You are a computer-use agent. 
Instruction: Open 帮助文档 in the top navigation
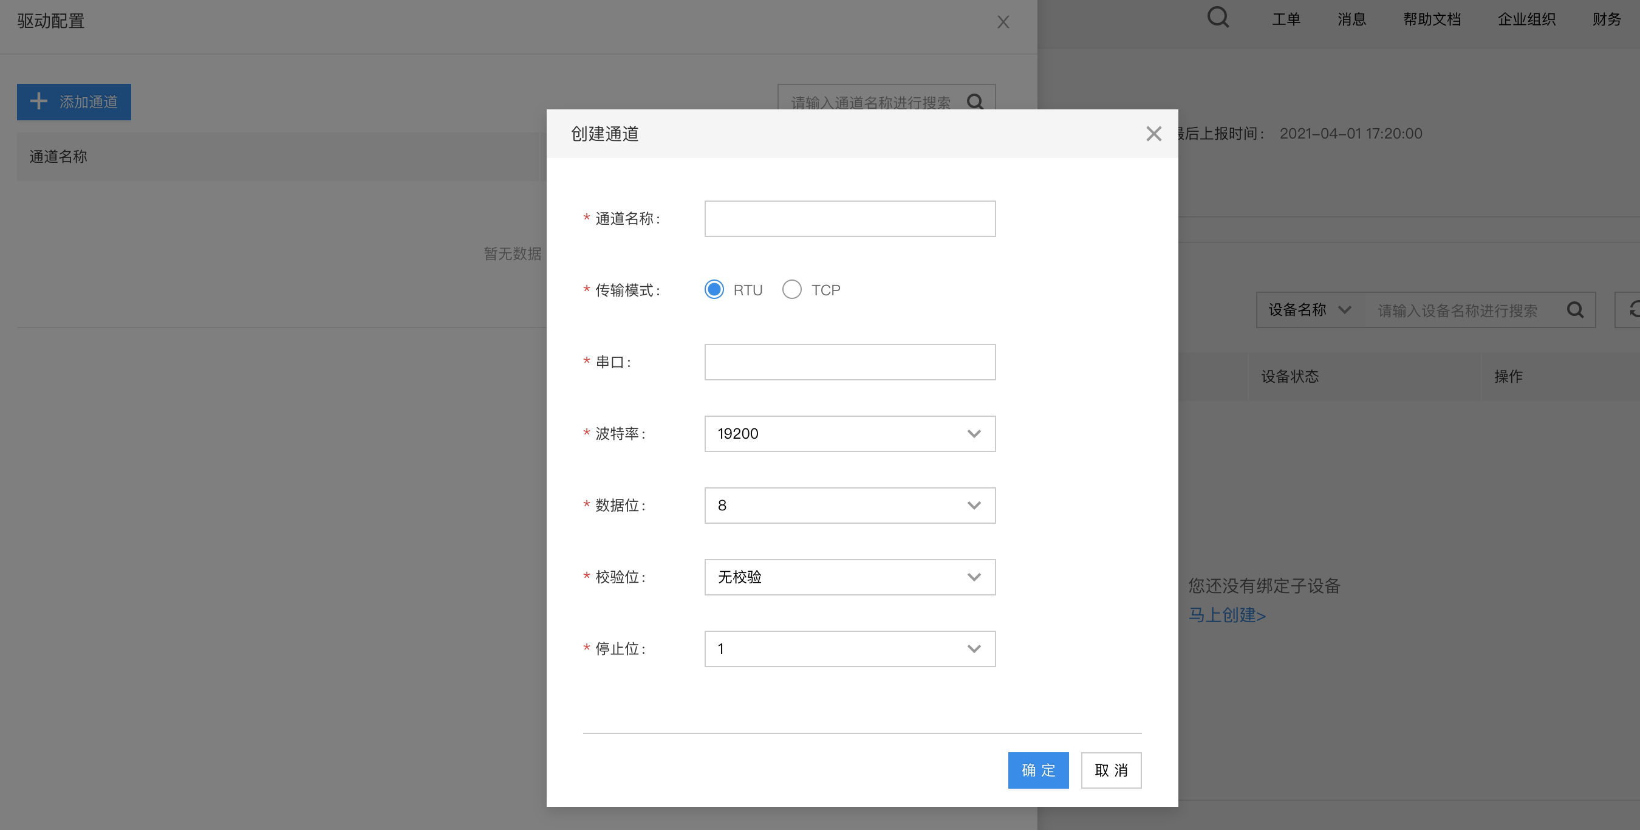click(x=1432, y=19)
